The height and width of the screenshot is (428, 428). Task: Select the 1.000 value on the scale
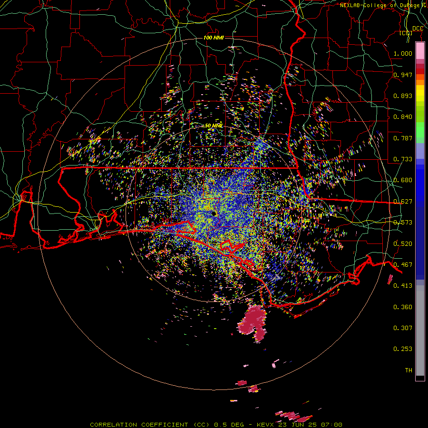(403, 53)
